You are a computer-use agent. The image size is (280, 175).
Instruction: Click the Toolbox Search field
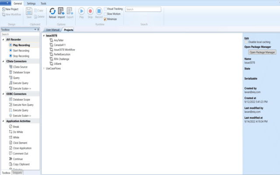[20, 34]
